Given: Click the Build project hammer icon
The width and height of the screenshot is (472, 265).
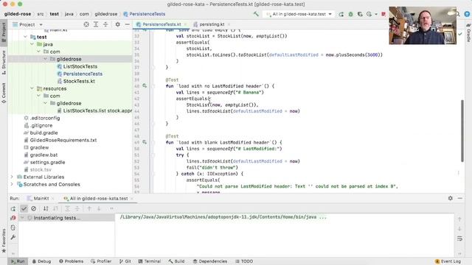Looking at the screenshot, I should (256, 14).
